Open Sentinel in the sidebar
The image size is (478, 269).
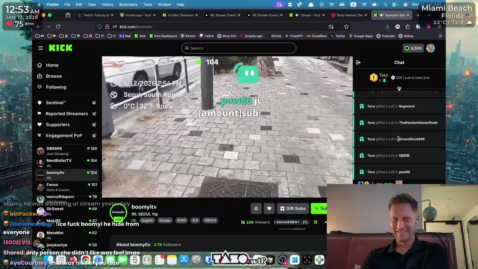click(56, 102)
